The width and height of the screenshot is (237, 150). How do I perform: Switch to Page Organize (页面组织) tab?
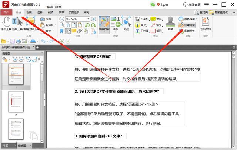click(74, 12)
